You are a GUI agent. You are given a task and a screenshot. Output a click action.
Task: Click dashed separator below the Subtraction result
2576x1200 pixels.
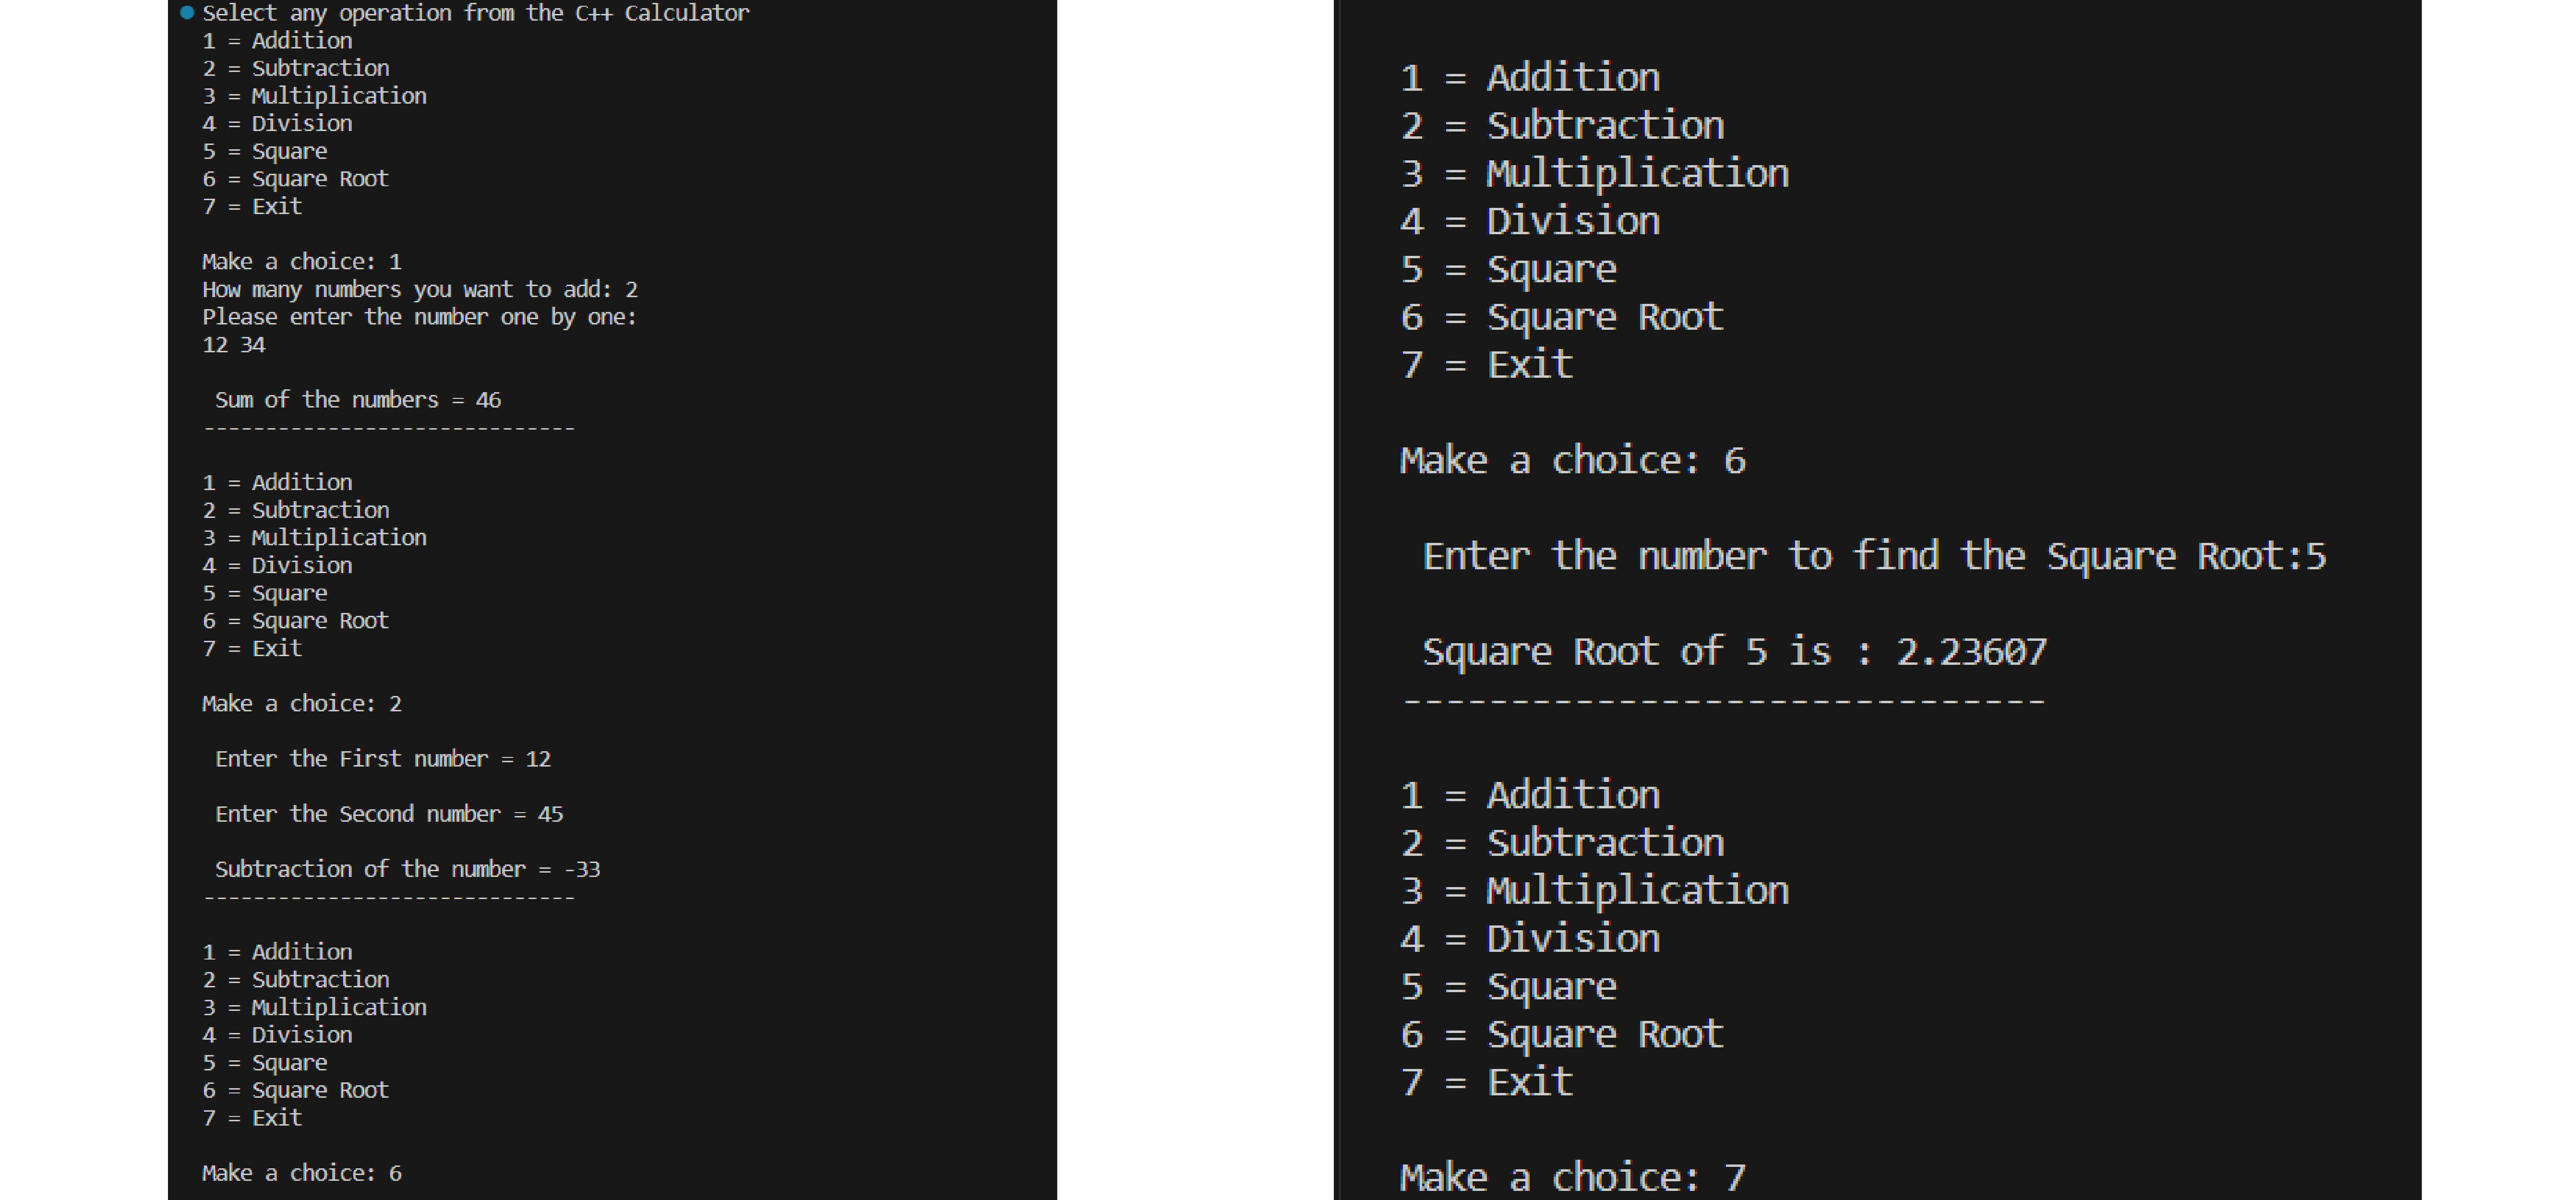(389, 898)
